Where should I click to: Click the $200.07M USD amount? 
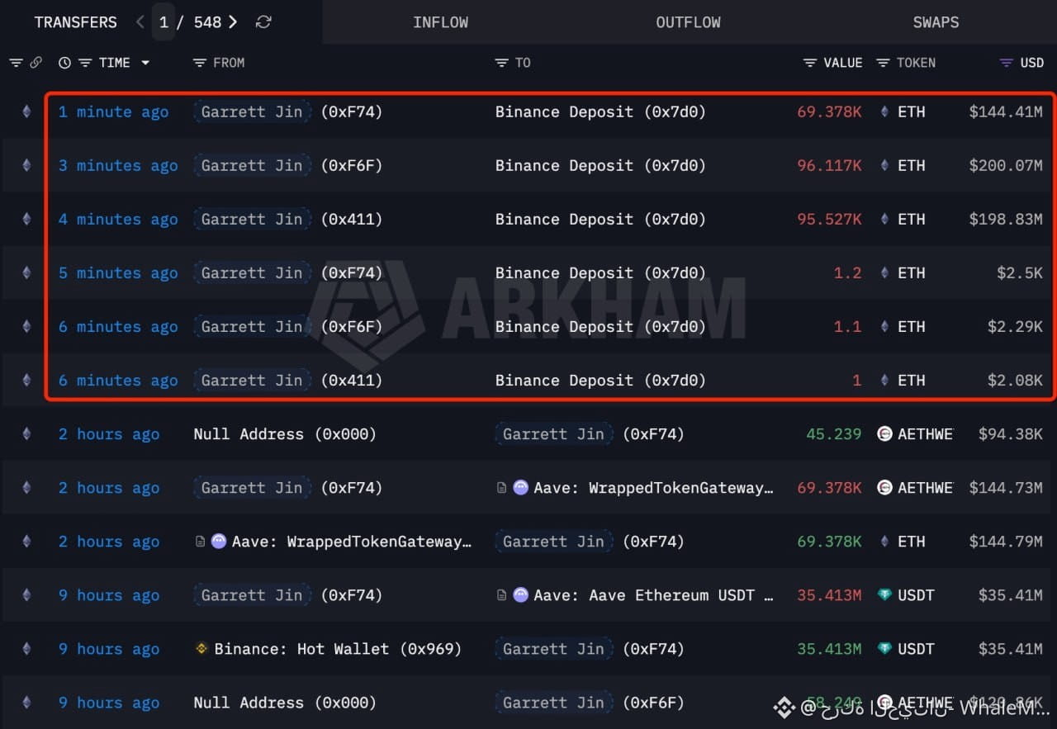click(1006, 165)
